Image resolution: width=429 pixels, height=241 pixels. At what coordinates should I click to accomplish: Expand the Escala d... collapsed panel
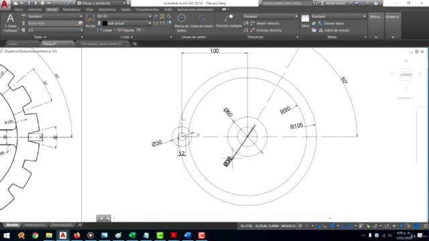click(393, 25)
